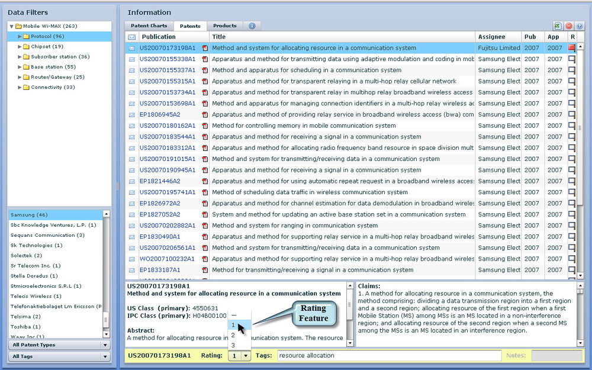
Task: Switch to the Patent Charts tab
Action: tap(150, 26)
